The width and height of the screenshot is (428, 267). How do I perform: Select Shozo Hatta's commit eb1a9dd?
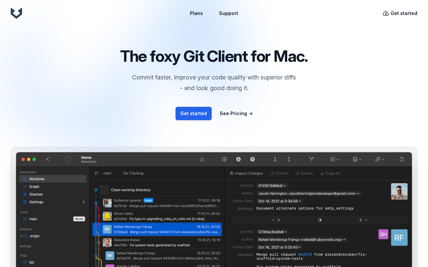tap(157, 216)
